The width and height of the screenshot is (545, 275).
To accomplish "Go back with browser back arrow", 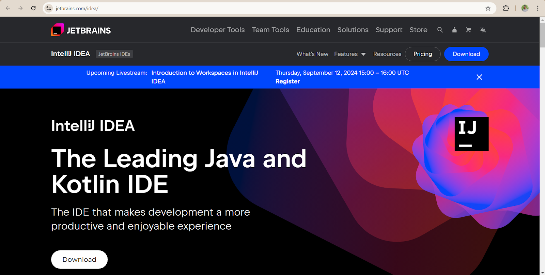I will tap(8, 8).
